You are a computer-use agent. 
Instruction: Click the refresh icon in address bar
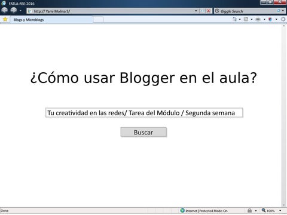click(x=203, y=11)
